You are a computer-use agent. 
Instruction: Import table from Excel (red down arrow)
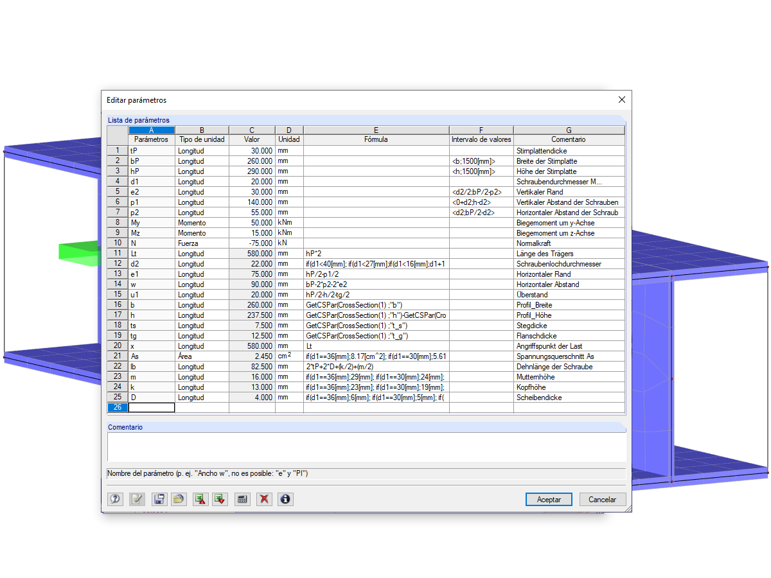pyautogui.click(x=220, y=499)
